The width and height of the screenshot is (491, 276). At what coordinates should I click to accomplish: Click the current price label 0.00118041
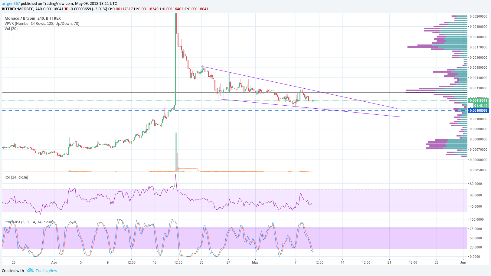(478, 100)
